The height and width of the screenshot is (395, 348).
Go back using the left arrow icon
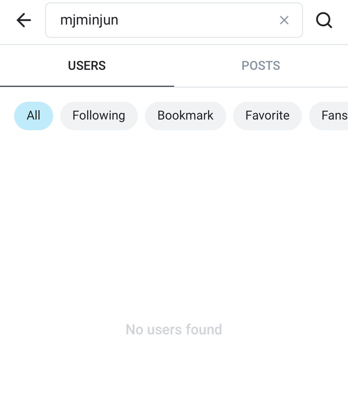[24, 20]
